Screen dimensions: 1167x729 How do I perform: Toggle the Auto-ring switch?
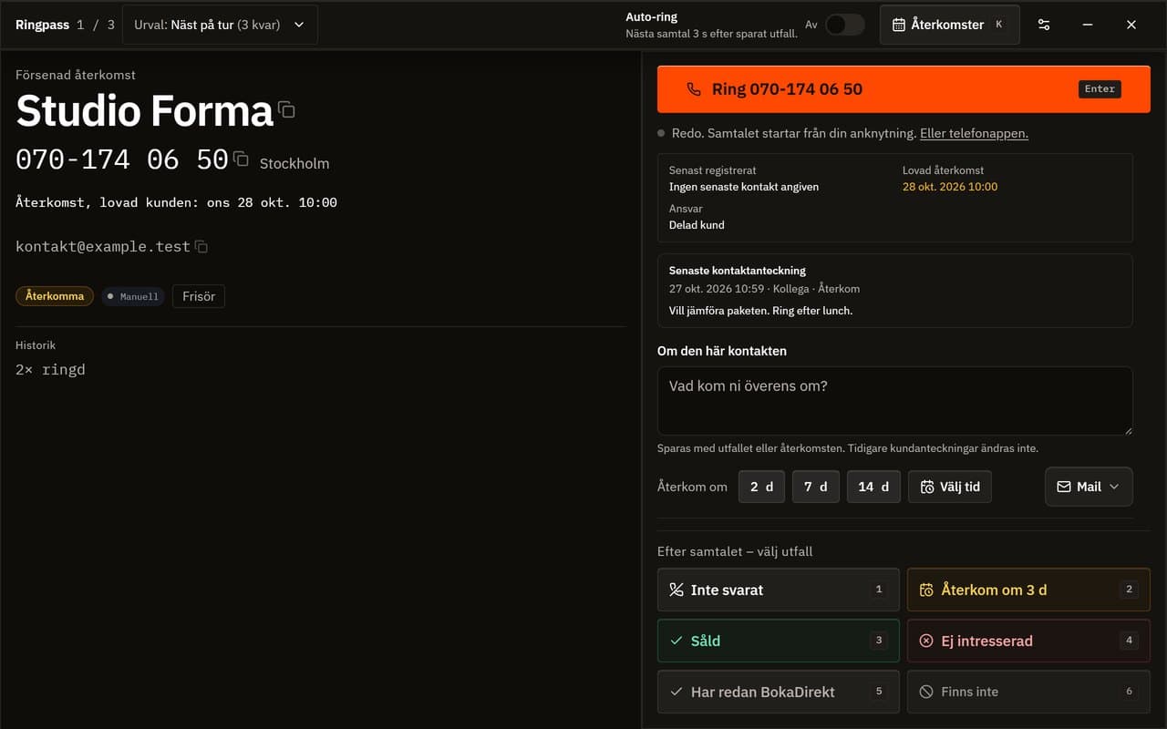pyautogui.click(x=844, y=25)
